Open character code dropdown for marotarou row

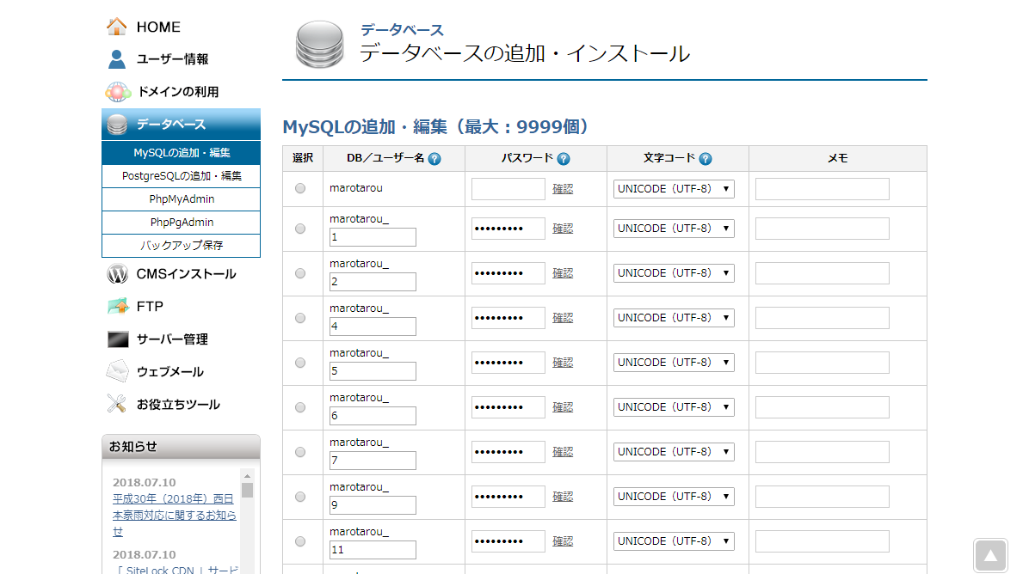[x=674, y=189]
